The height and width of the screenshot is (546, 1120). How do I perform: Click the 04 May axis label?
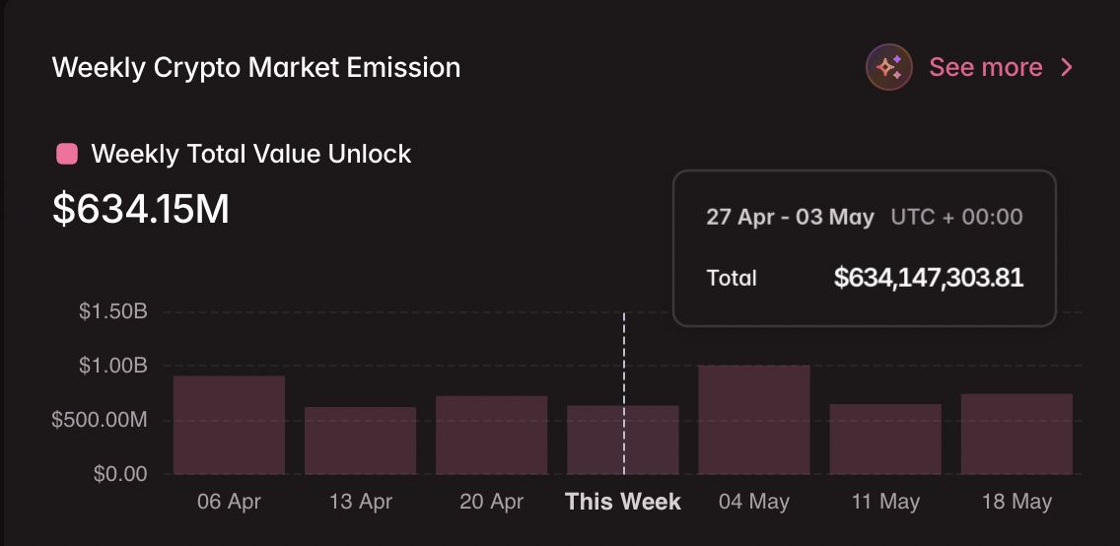753,502
